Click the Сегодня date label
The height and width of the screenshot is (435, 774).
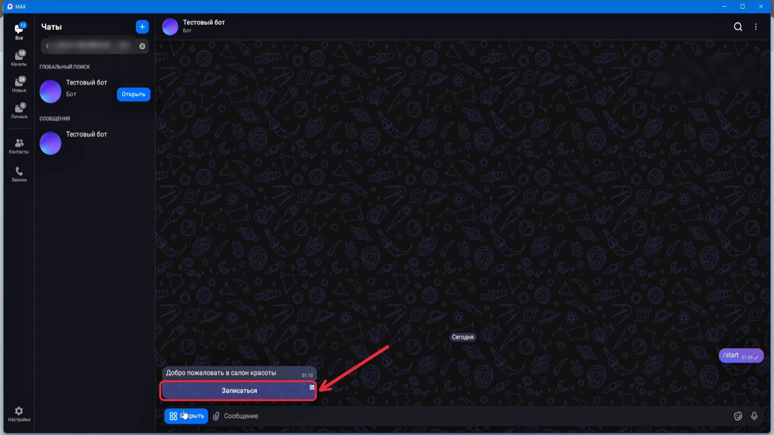(x=462, y=337)
